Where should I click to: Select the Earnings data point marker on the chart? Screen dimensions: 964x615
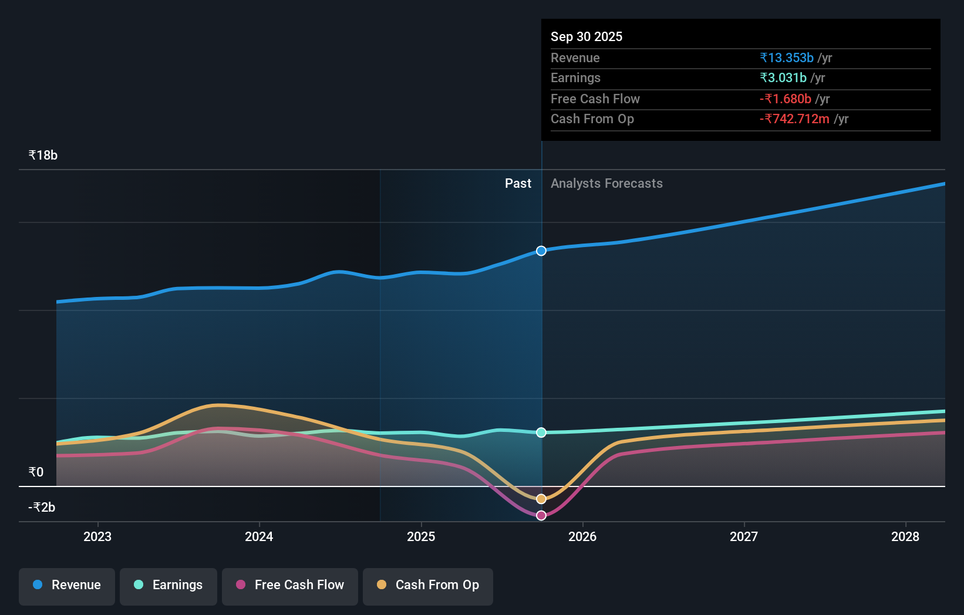click(x=541, y=433)
